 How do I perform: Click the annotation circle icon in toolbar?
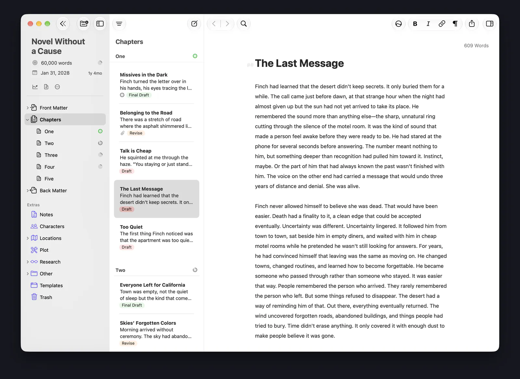[398, 24]
